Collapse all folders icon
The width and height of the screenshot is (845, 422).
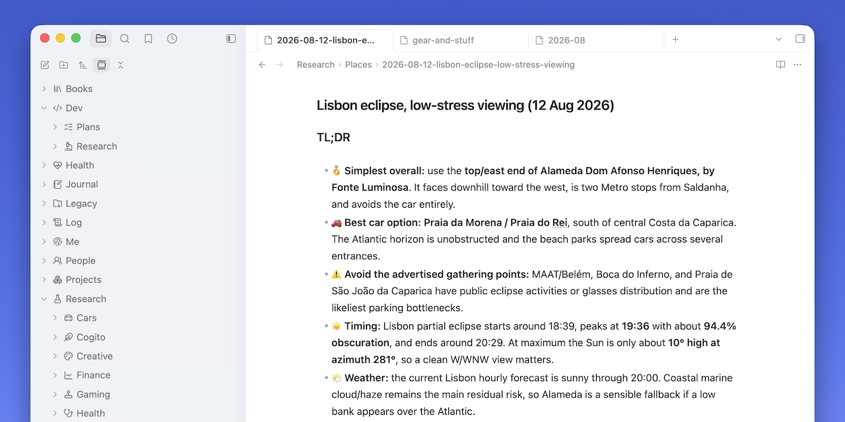(120, 65)
